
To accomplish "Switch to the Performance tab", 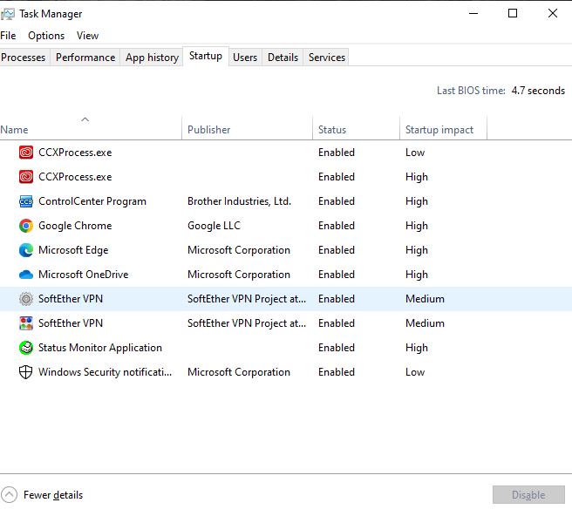I will tap(85, 58).
